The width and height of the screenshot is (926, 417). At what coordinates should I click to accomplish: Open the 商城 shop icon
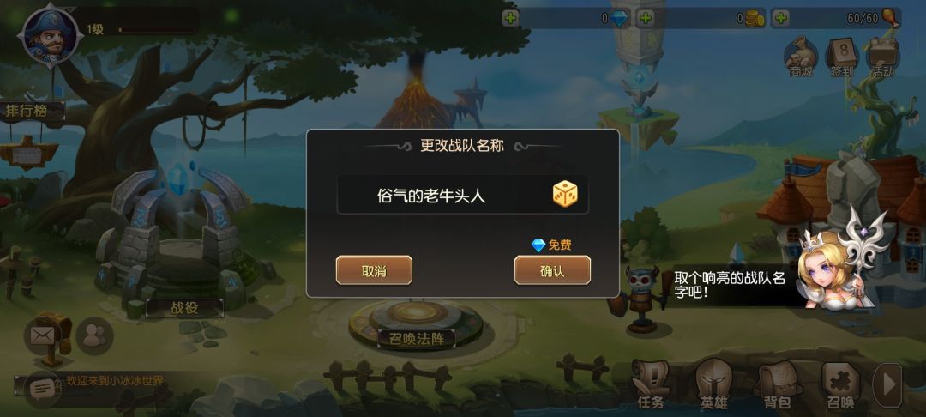(x=801, y=57)
